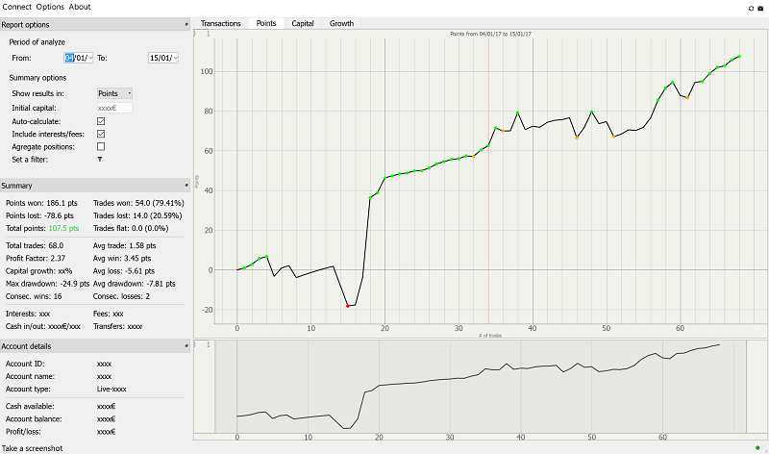Viewport: 769px width, 454px height.
Task: Open the Growth tab
Action: 342,23
